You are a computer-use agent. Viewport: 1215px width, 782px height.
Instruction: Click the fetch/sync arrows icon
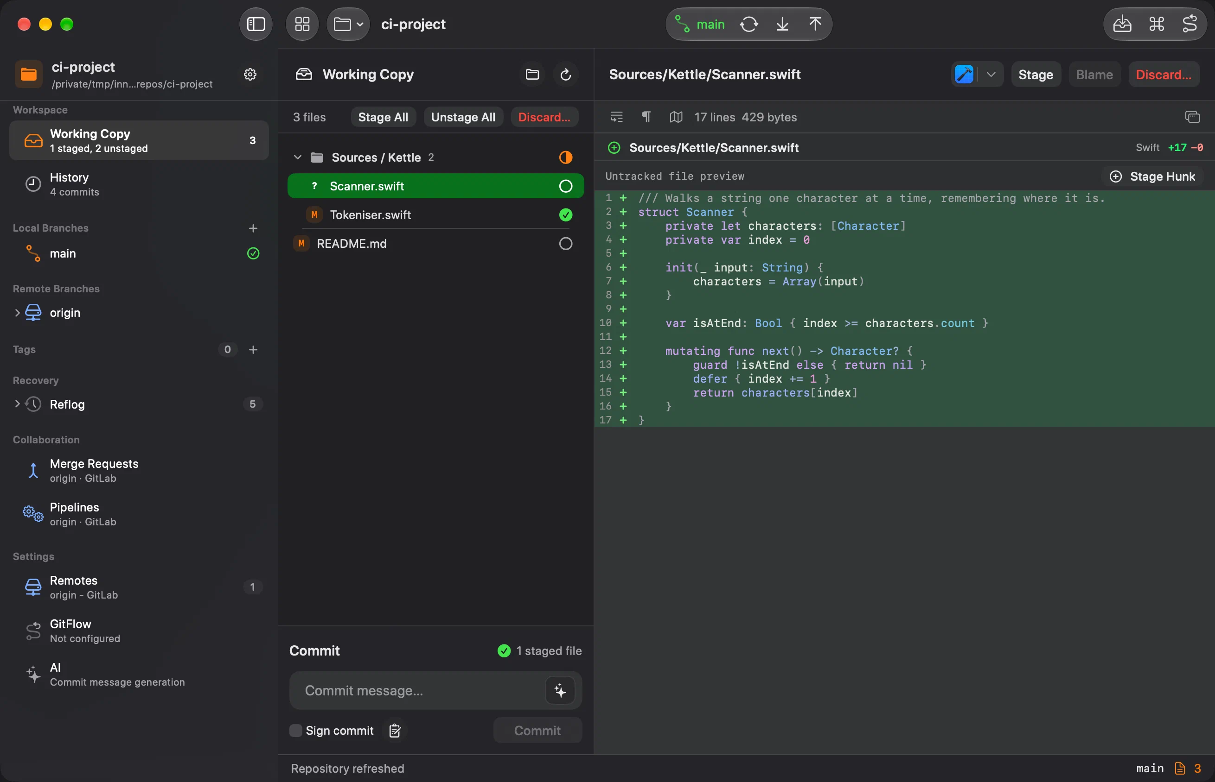coord(748,24)
